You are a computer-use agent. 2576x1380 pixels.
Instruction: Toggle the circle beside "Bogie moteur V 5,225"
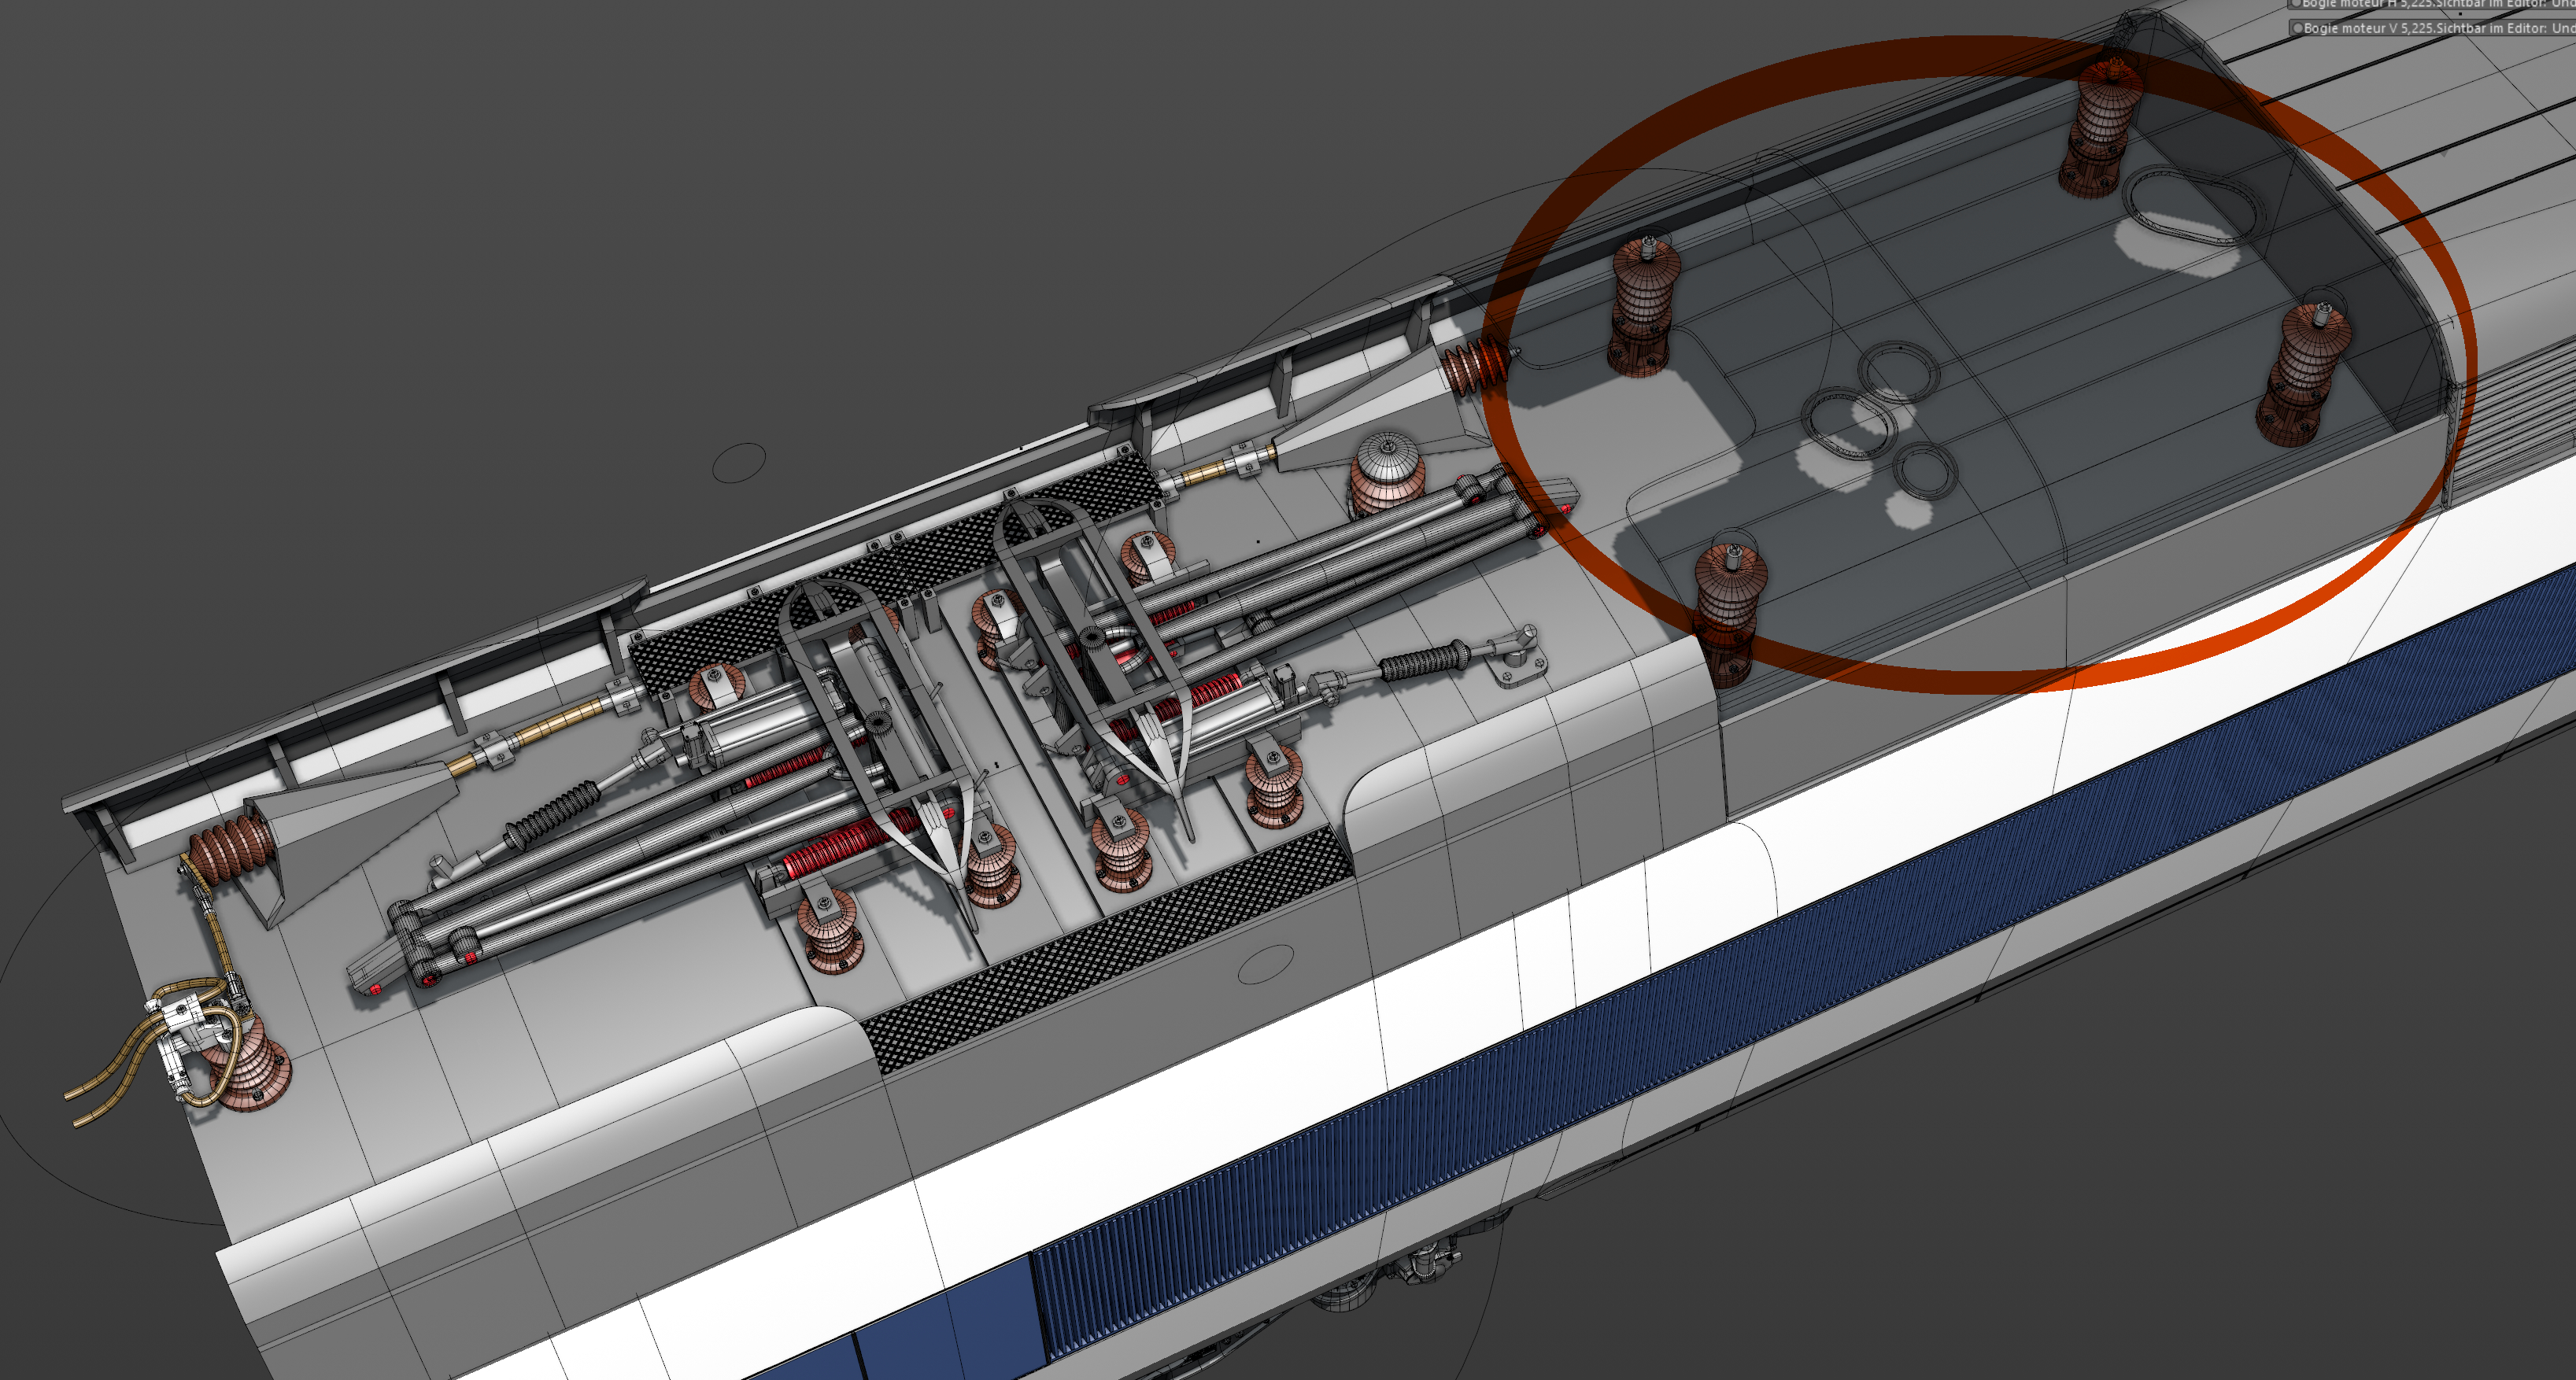coord(2297,28)
